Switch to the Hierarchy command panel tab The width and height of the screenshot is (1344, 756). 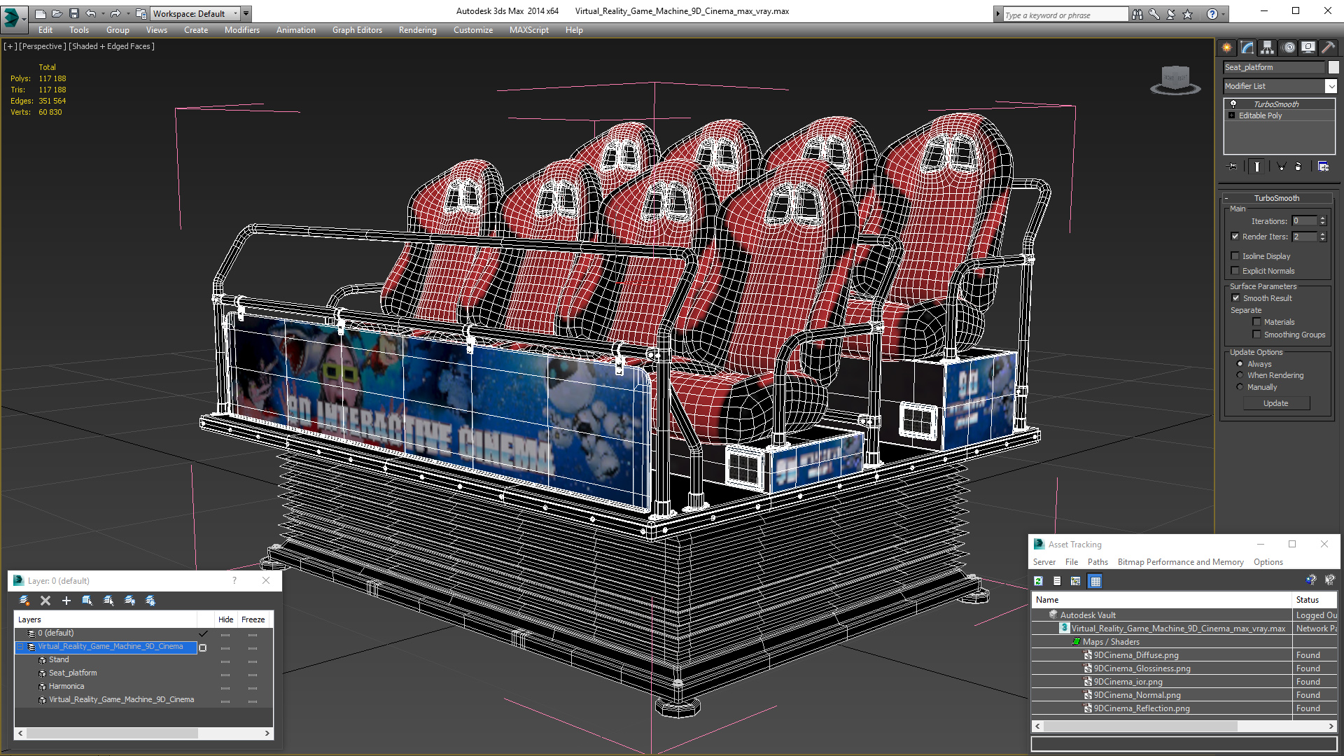1267,48
